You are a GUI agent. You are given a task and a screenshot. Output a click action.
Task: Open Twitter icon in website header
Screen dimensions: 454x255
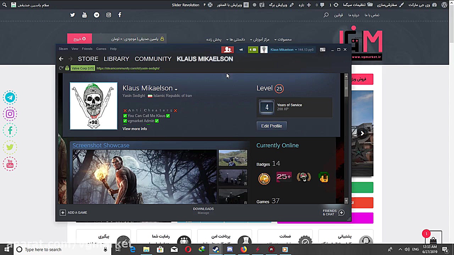[x=73, y=15]
